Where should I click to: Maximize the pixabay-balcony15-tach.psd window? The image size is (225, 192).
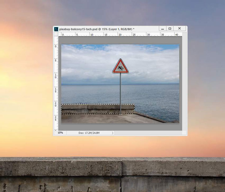pyautogui.click(x=170, y=29)
